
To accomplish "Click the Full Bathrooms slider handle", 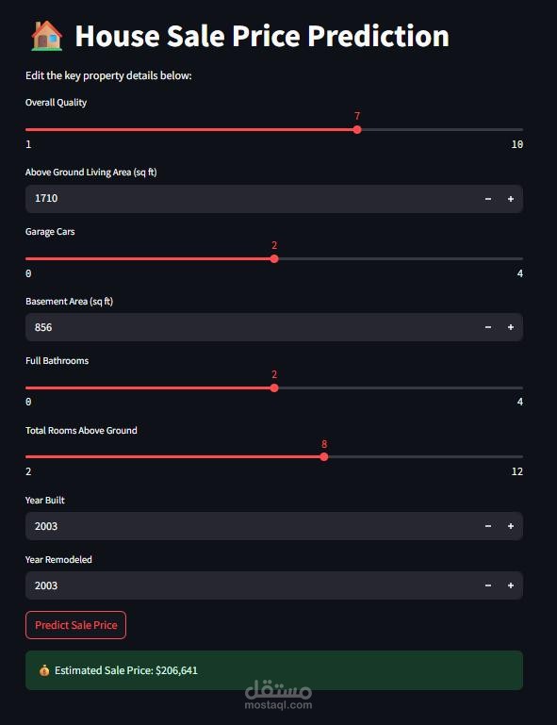I will (274, 387).
